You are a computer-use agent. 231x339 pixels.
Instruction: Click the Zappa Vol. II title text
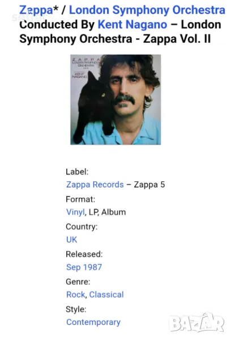(x=177, y=39)
